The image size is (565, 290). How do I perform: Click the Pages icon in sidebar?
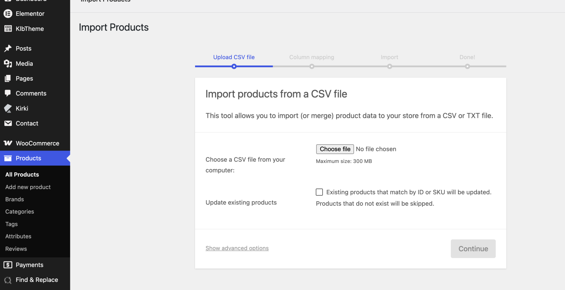(8, 78)
